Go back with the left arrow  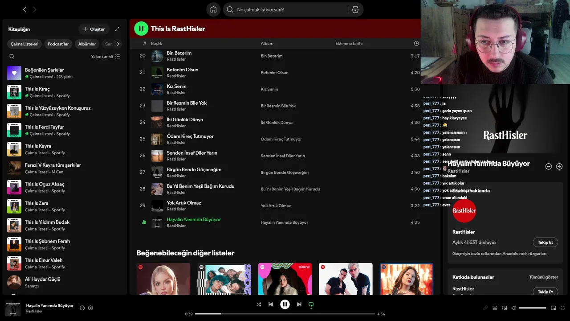(24, 9)
